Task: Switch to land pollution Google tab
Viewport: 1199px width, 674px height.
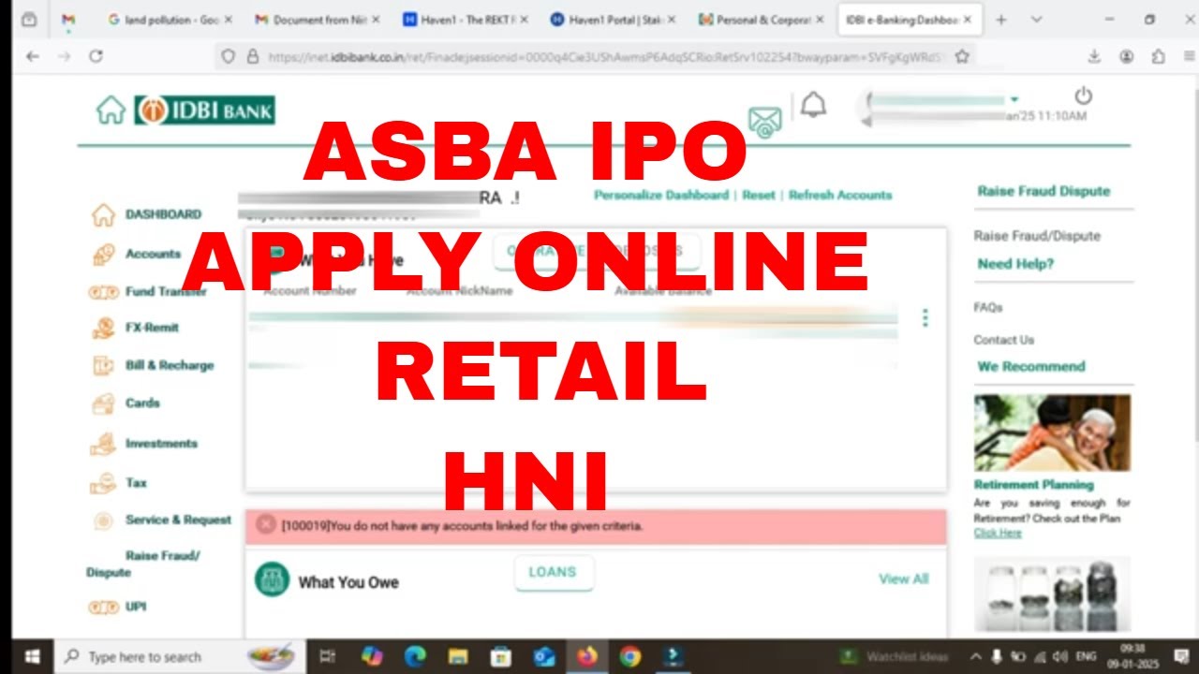Action: [170, 19]
